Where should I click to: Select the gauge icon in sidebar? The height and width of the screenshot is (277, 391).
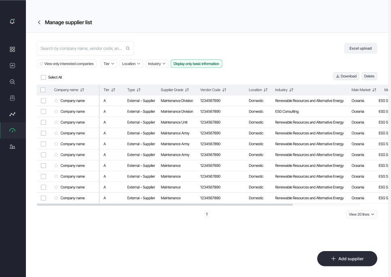click(x=12, y=130)
